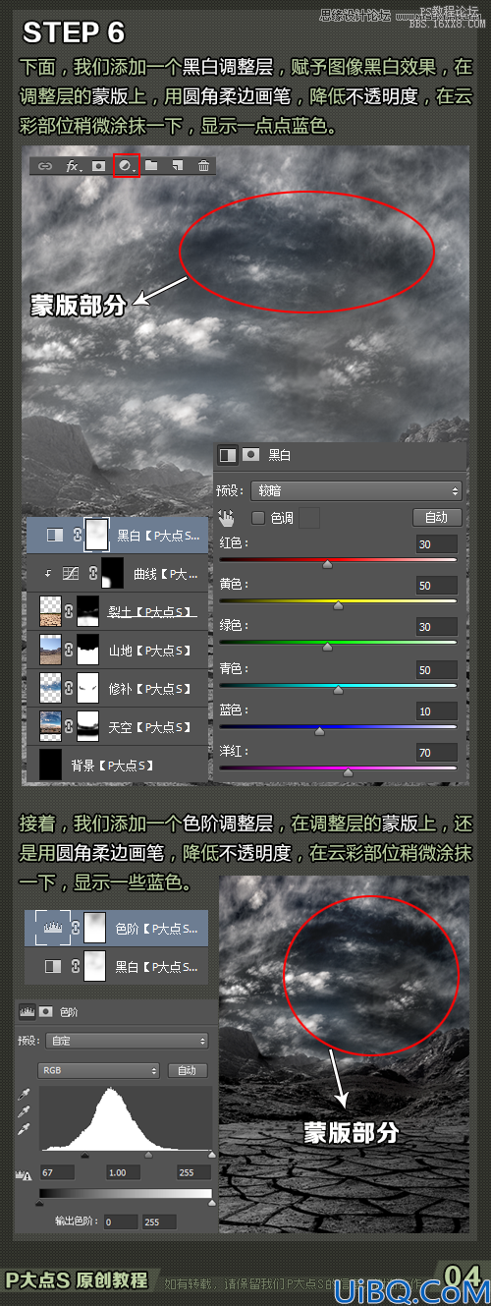Pick the gray point eyedropper
Screen dimensions: 491x1306
pos(26,1110)
